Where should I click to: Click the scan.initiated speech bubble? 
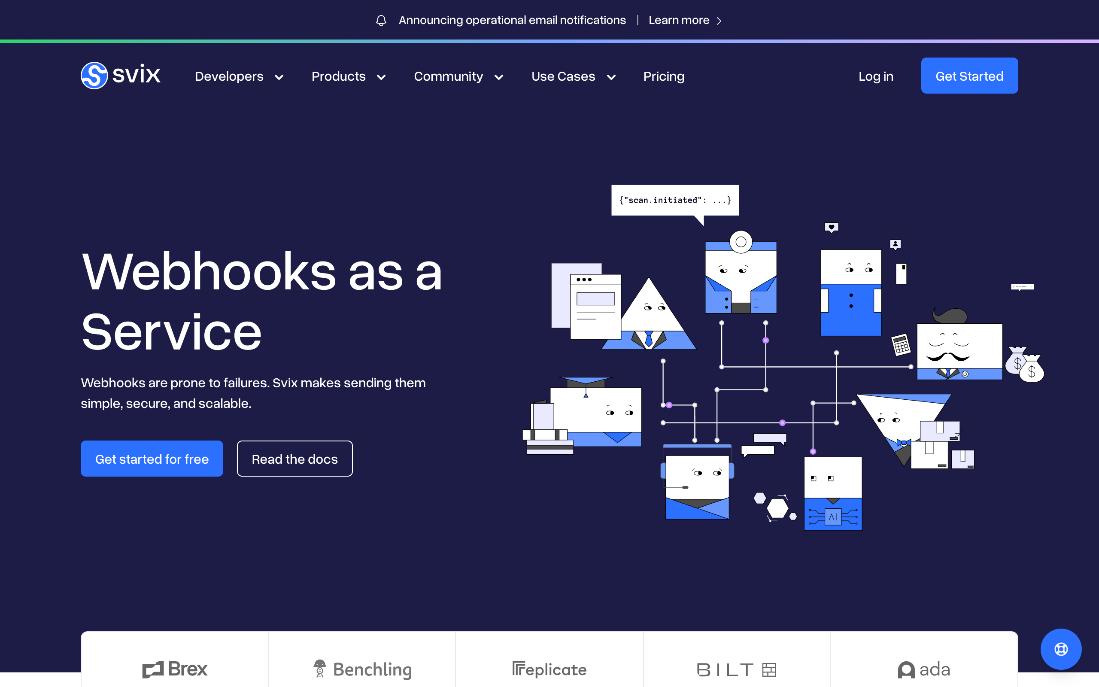click(675, 200)
